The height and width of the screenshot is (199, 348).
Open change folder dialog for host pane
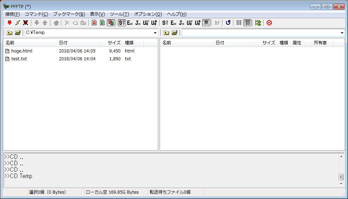point(175,33)
